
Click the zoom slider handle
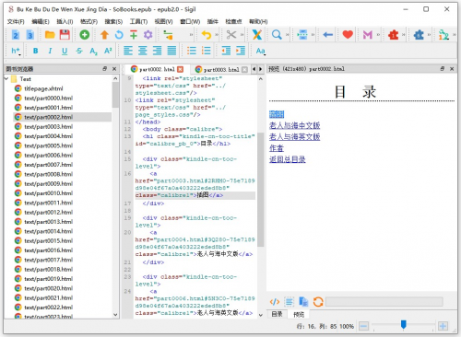pyautogui.click(x=404, y=325)
